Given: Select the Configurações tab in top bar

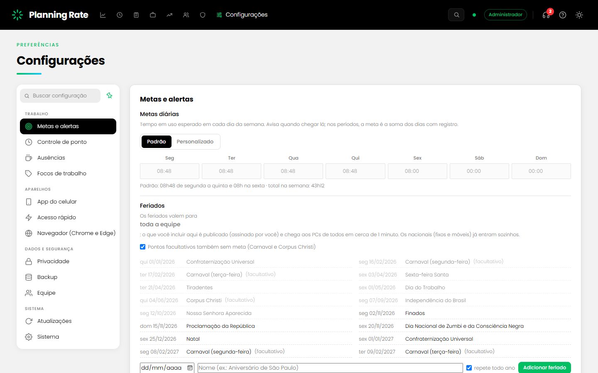Looking at the screenshot, I should point(242,15).
